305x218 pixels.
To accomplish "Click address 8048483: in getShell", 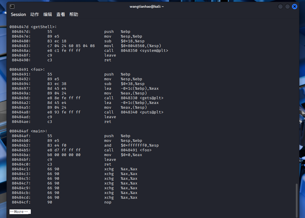I will click(21, 46).
